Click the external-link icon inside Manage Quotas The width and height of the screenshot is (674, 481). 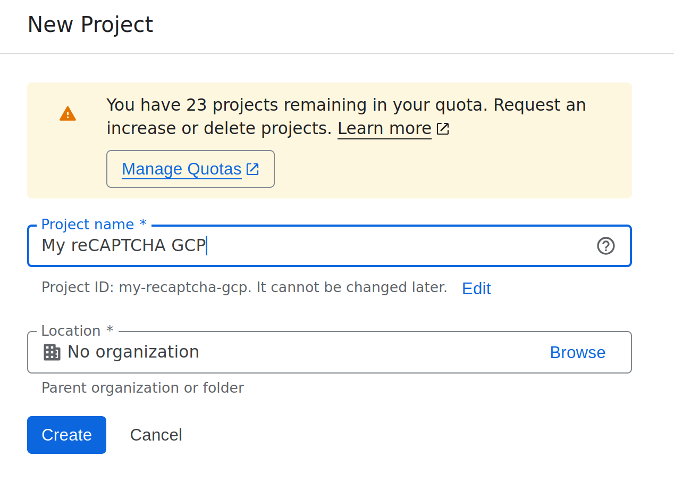[x=252, y=169]
